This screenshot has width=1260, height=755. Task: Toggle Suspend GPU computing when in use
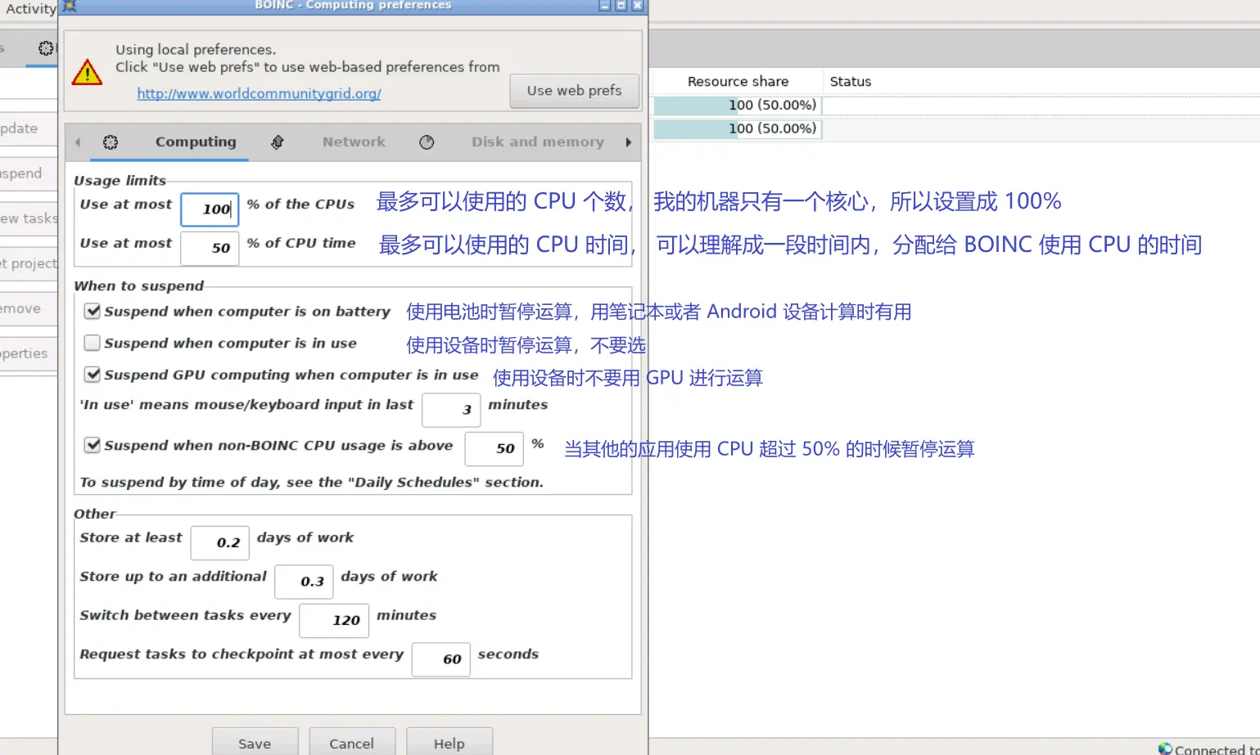point(93,375)
